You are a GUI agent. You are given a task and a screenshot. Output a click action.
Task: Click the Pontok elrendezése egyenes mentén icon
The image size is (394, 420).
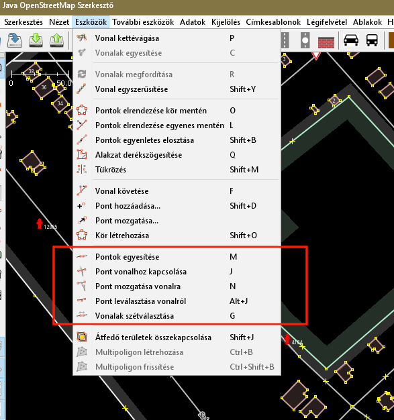point(82,125)
